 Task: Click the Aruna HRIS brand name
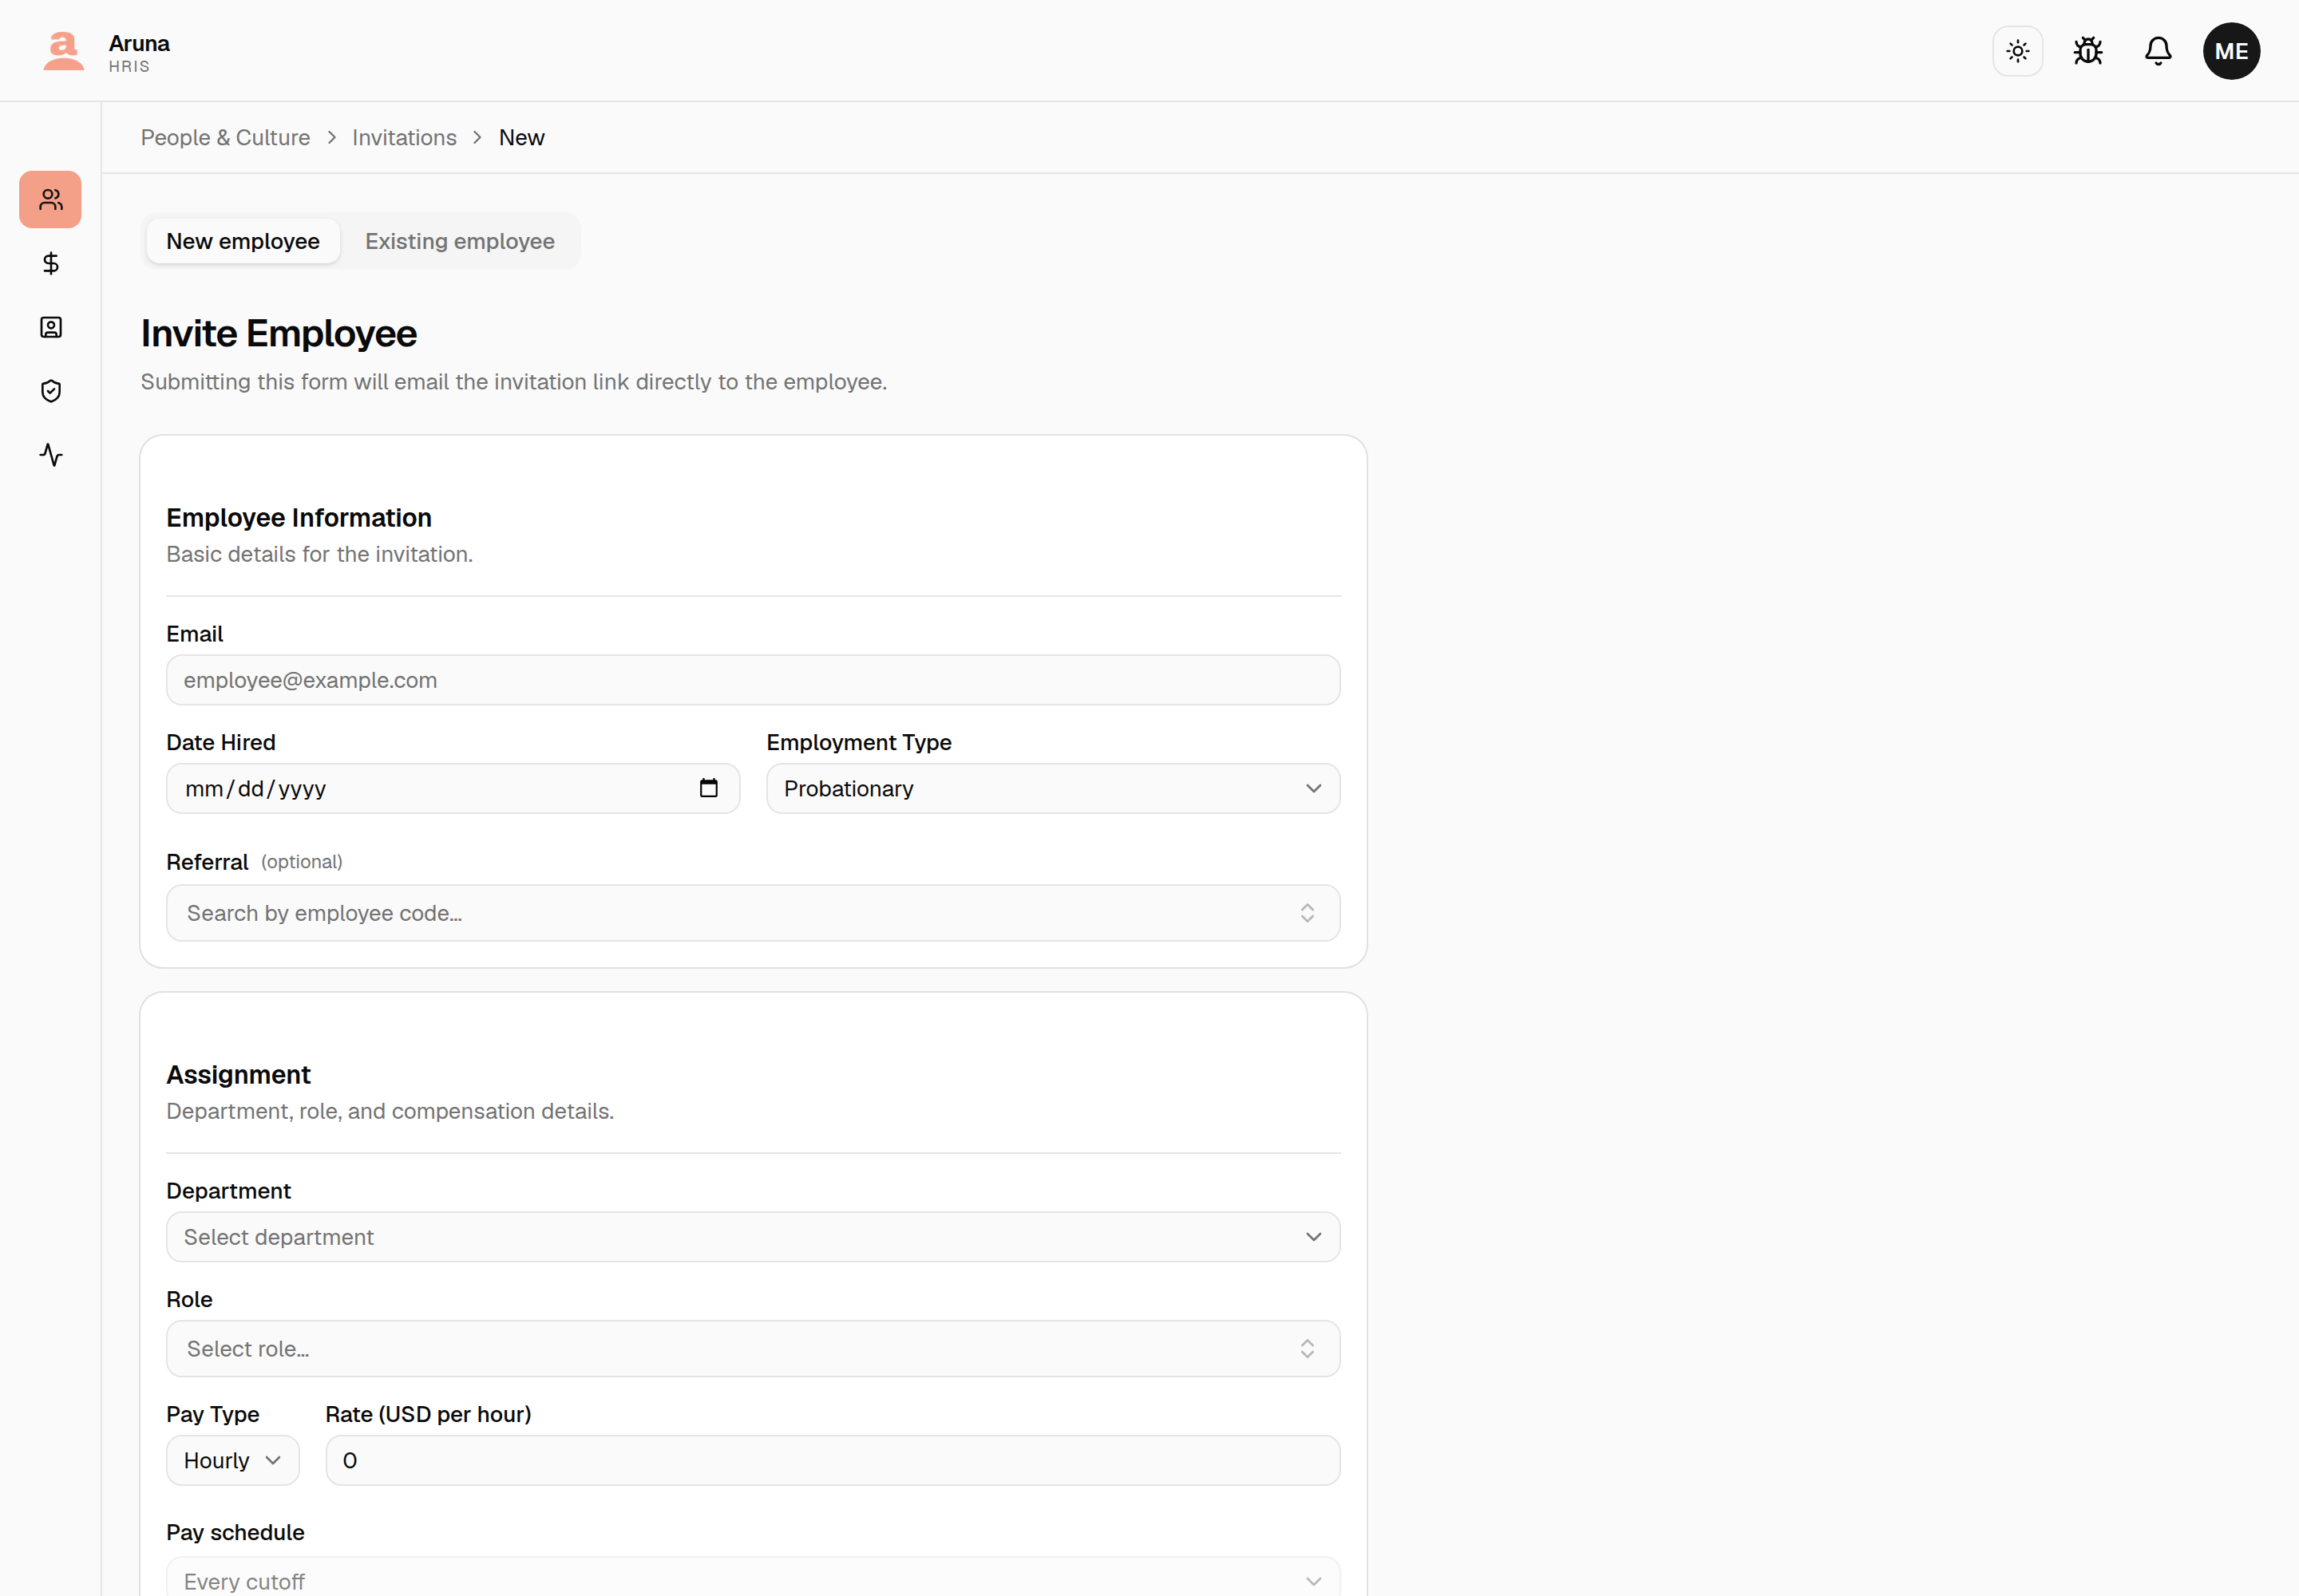point(139,53)
